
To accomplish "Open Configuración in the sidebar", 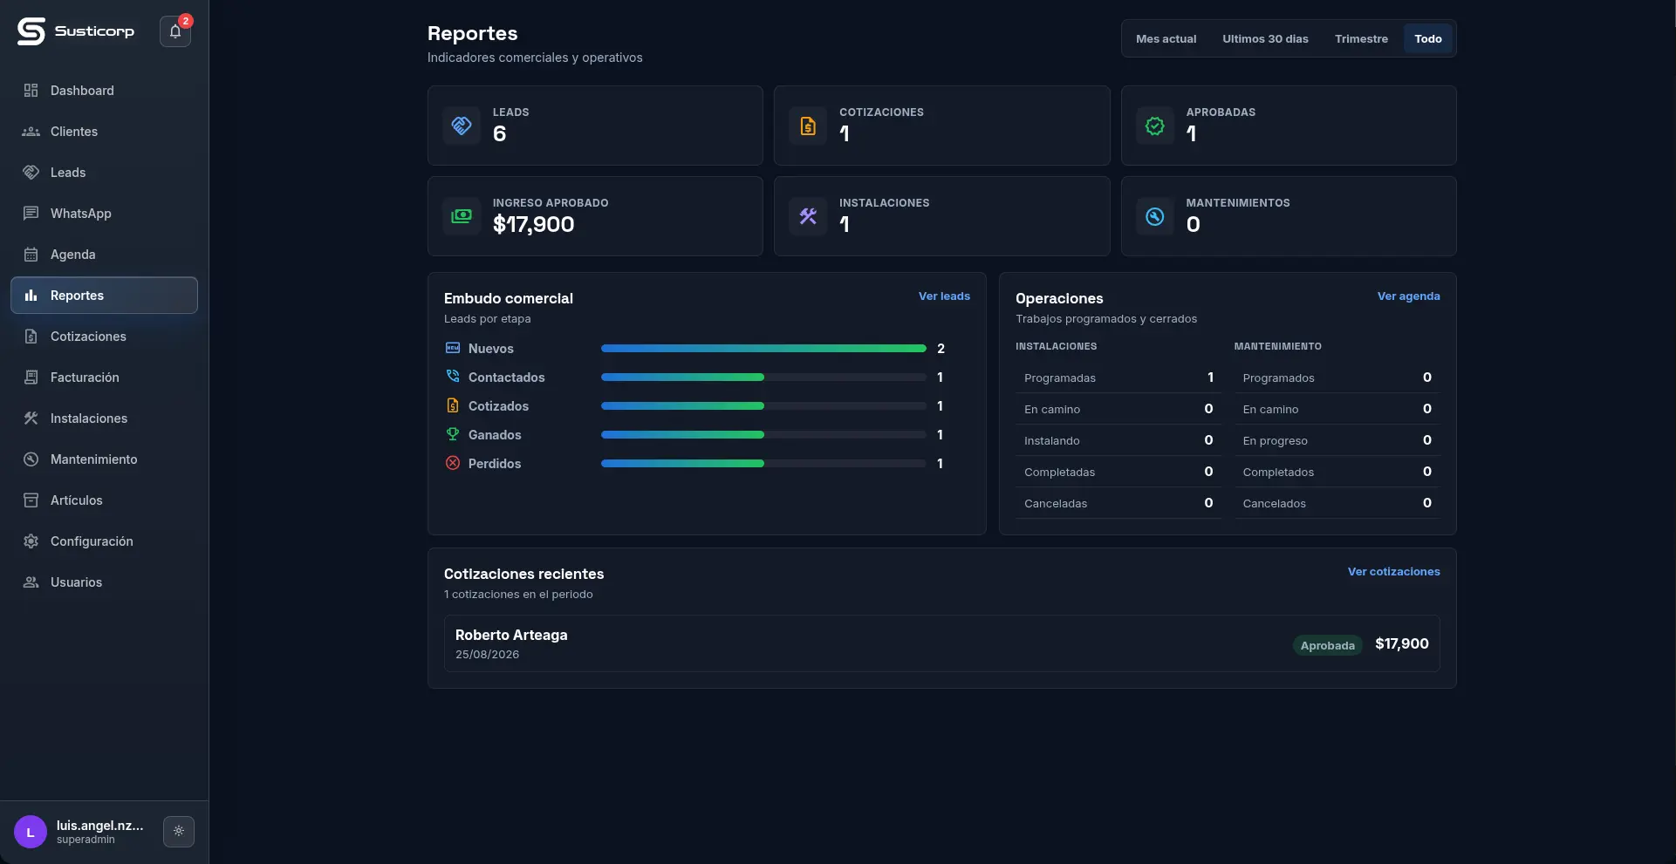I will click(104, 541).
